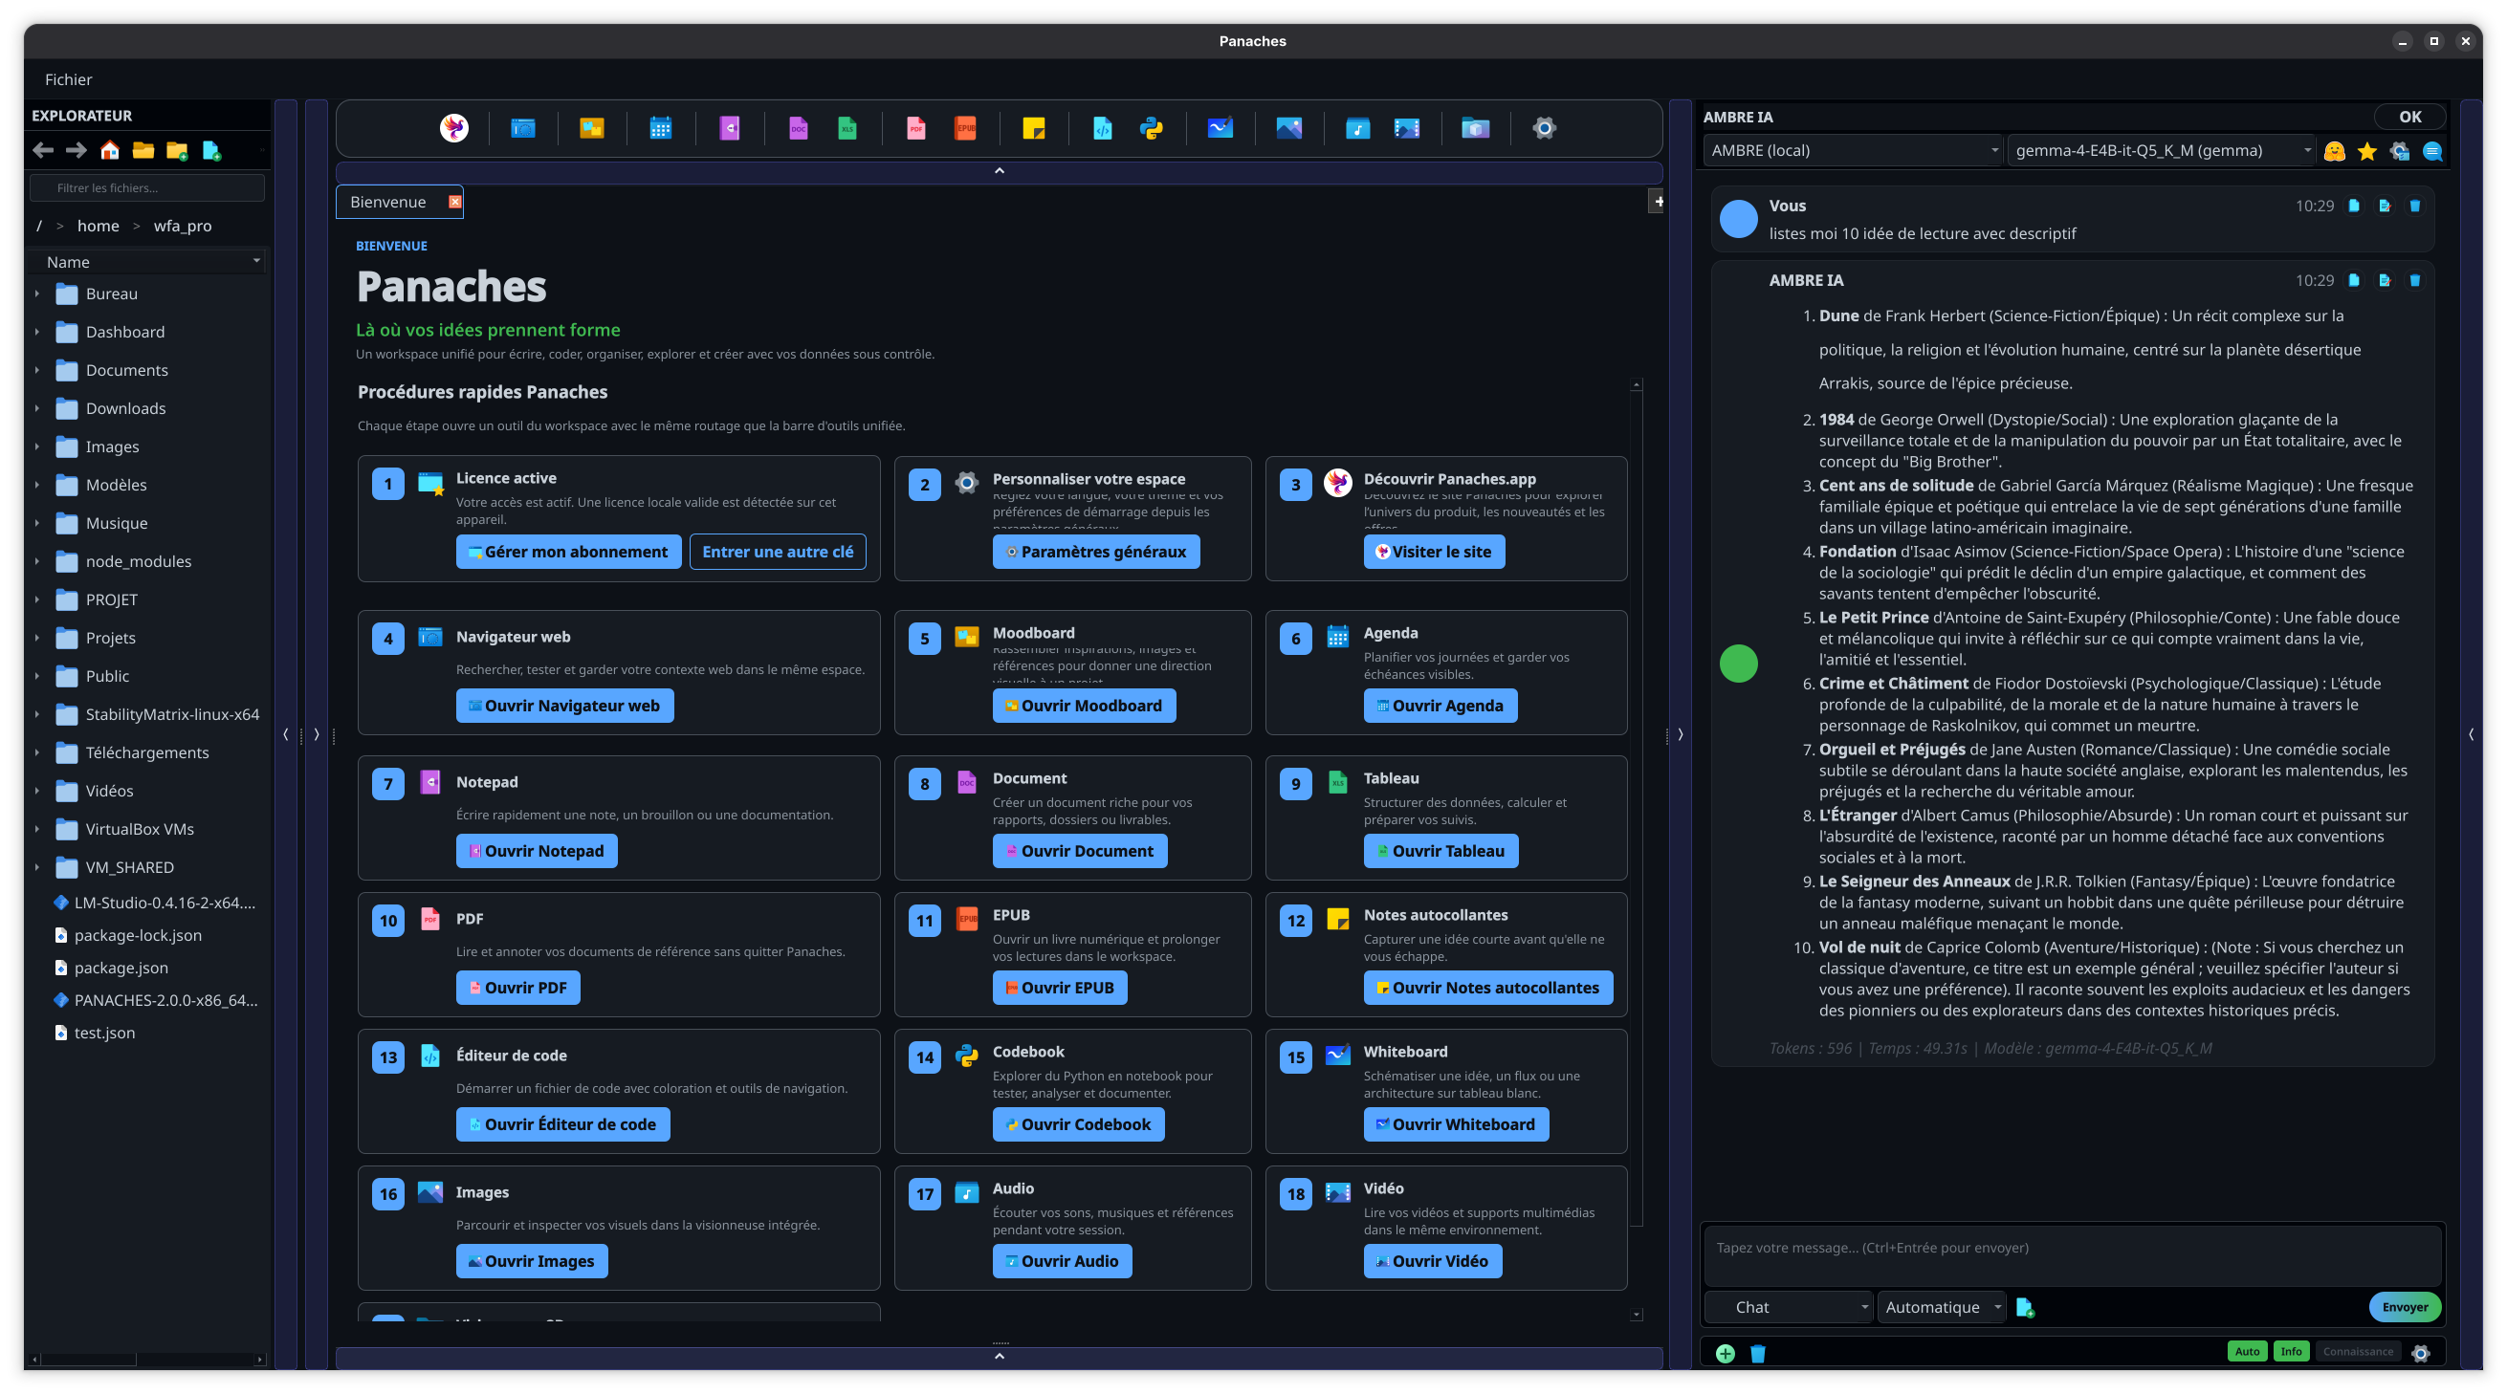This screenshot has height=1394, width=2507.
Task: Open the code editor toolbar icon
Action: coord(1103,127)
